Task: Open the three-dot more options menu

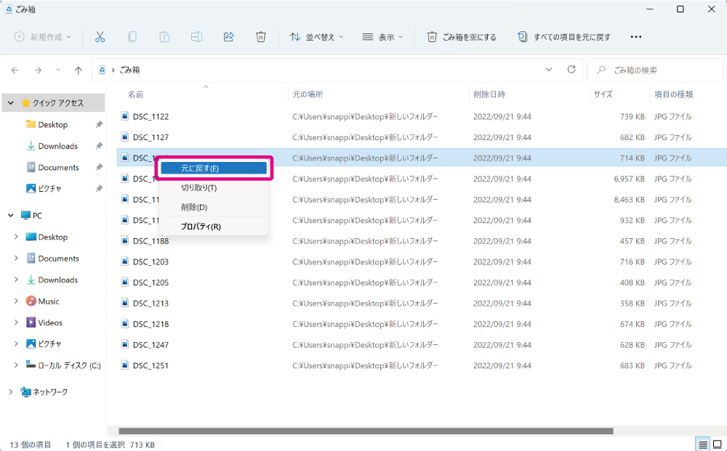Action: tap(636, 37)
